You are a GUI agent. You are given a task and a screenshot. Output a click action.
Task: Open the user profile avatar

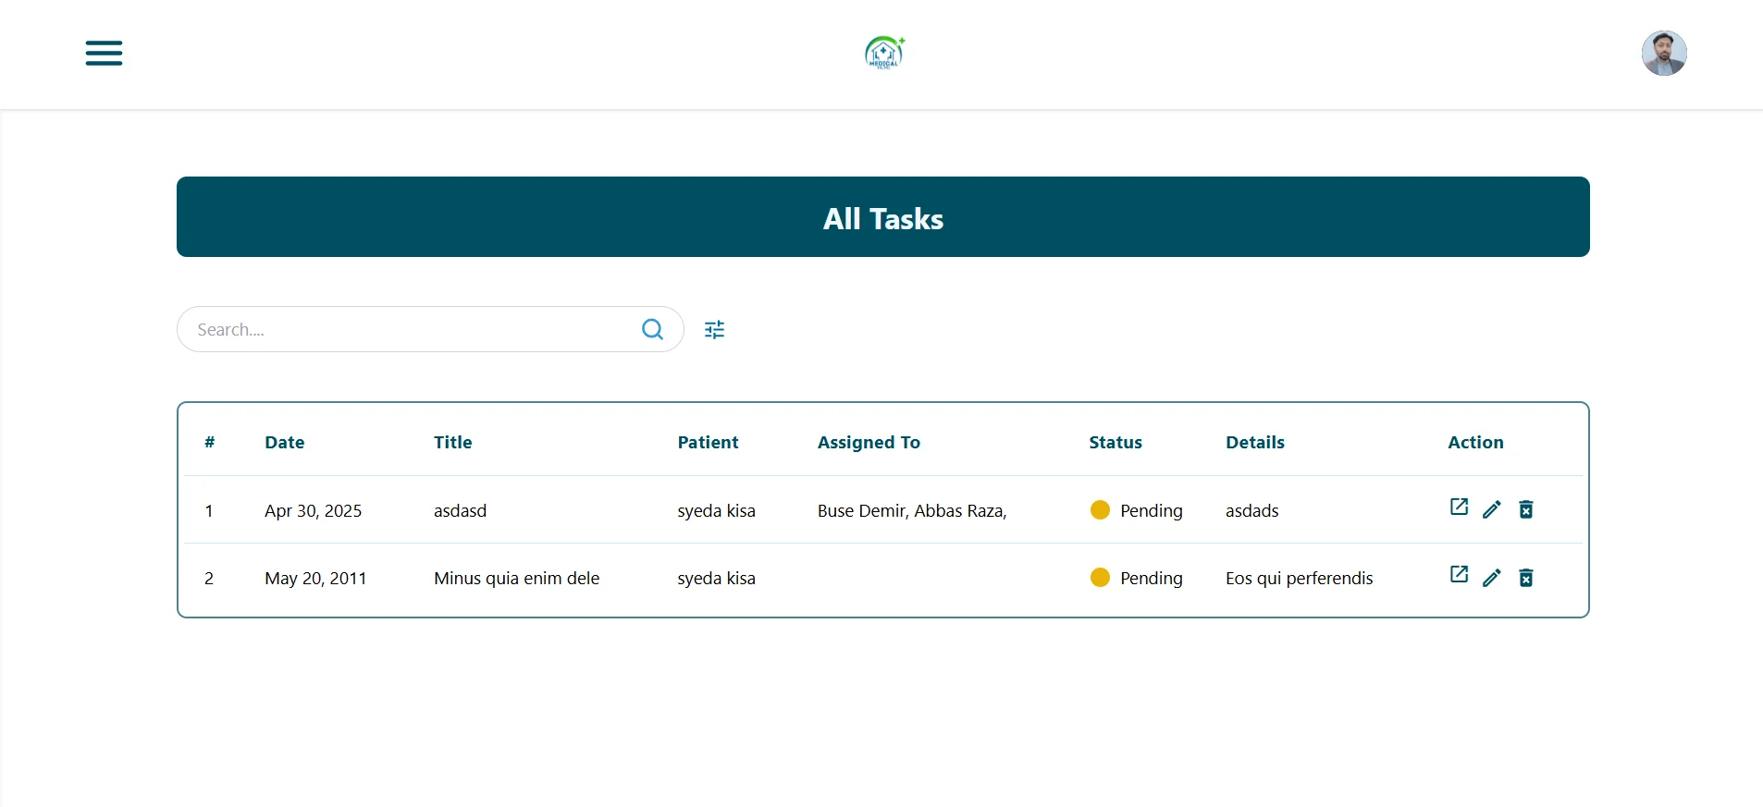pos(1663,53)
